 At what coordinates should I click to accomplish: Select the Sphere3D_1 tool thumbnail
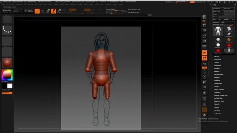(218, 45)
